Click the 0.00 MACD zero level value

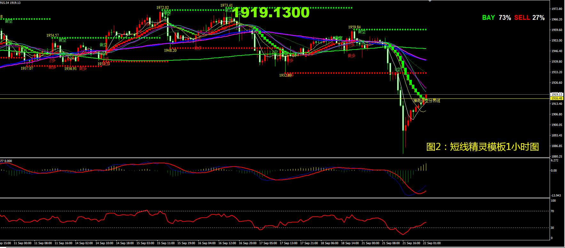(x=554, y=171)
